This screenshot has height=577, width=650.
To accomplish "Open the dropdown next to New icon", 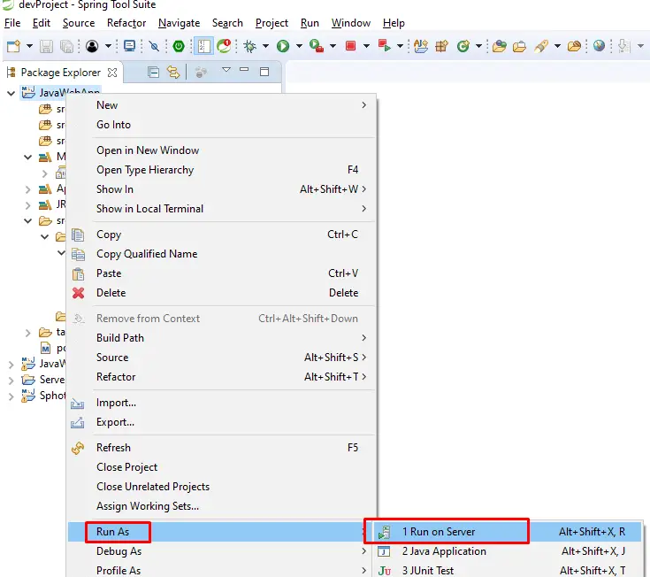I will [29, 46].
